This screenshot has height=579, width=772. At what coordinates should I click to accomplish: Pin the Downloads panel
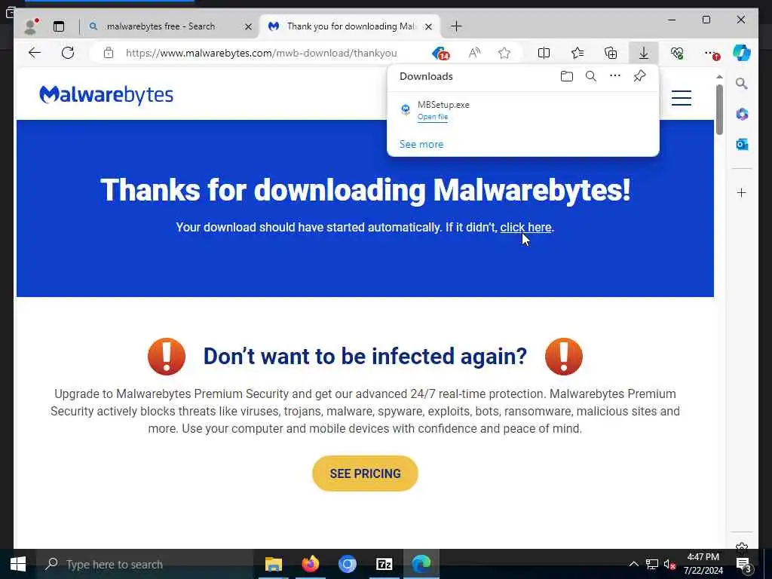click(x=639, y=76)
